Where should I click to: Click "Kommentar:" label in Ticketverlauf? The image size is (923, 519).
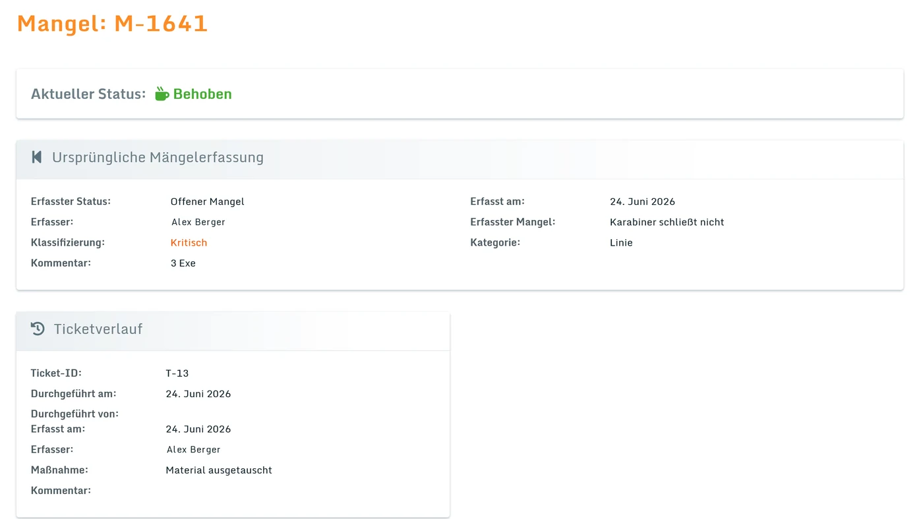(x=61, y=491)
